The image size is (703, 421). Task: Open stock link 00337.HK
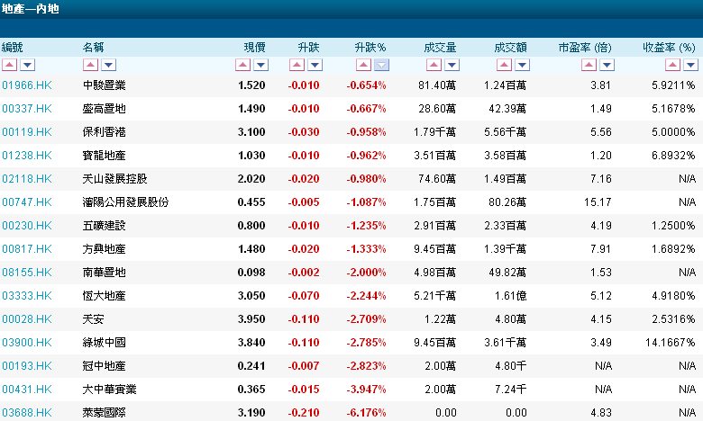[x=27, y=108]
